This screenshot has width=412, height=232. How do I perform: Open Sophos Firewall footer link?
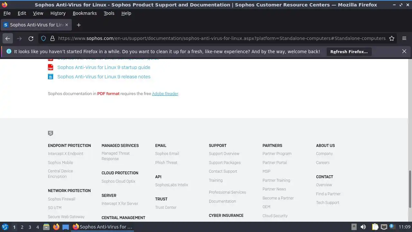click(x=61, y=199)
